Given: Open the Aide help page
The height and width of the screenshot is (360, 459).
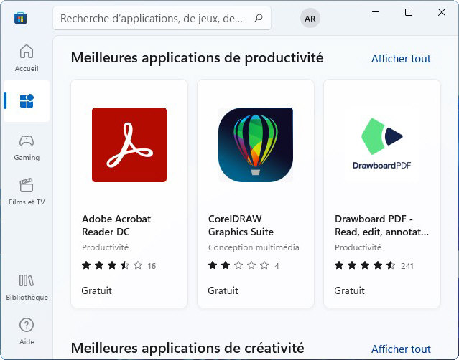Looking at the screenshot, I should click(27, 331).
